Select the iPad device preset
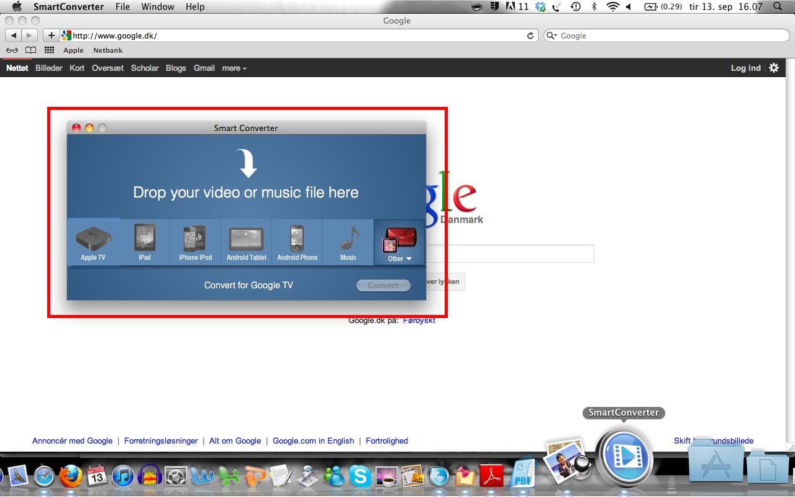The width and height of the screenshot is (795, 497). (x=145, y=242)
